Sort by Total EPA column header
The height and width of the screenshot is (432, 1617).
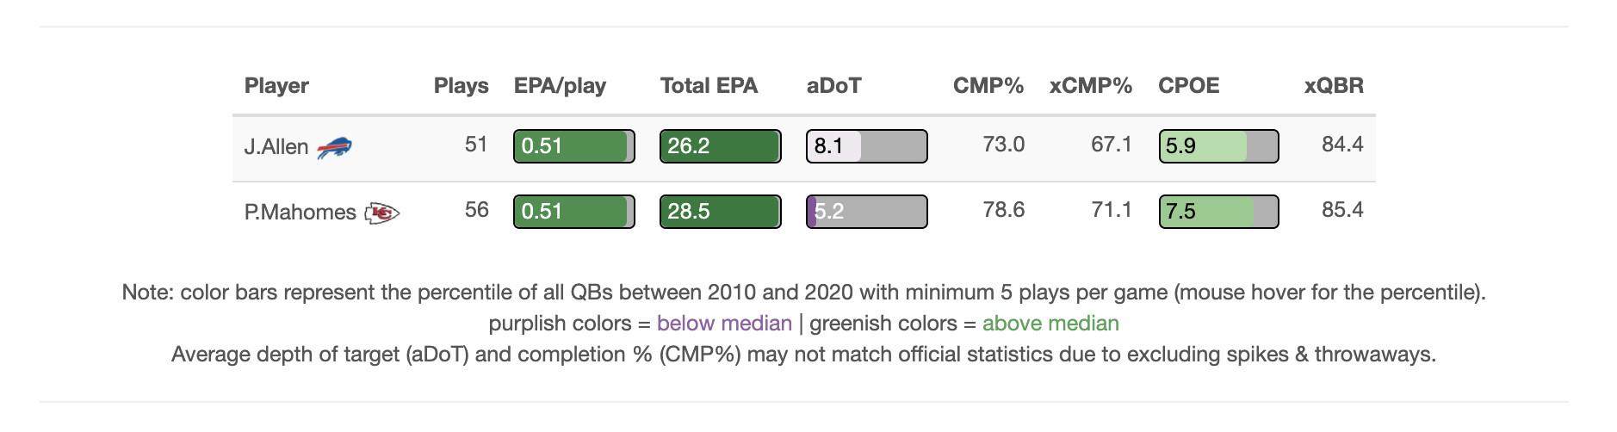tap(709, 86)
